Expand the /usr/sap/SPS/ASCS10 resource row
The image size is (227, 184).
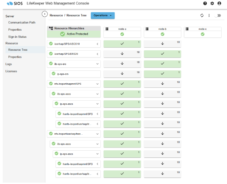coord(98,44)
